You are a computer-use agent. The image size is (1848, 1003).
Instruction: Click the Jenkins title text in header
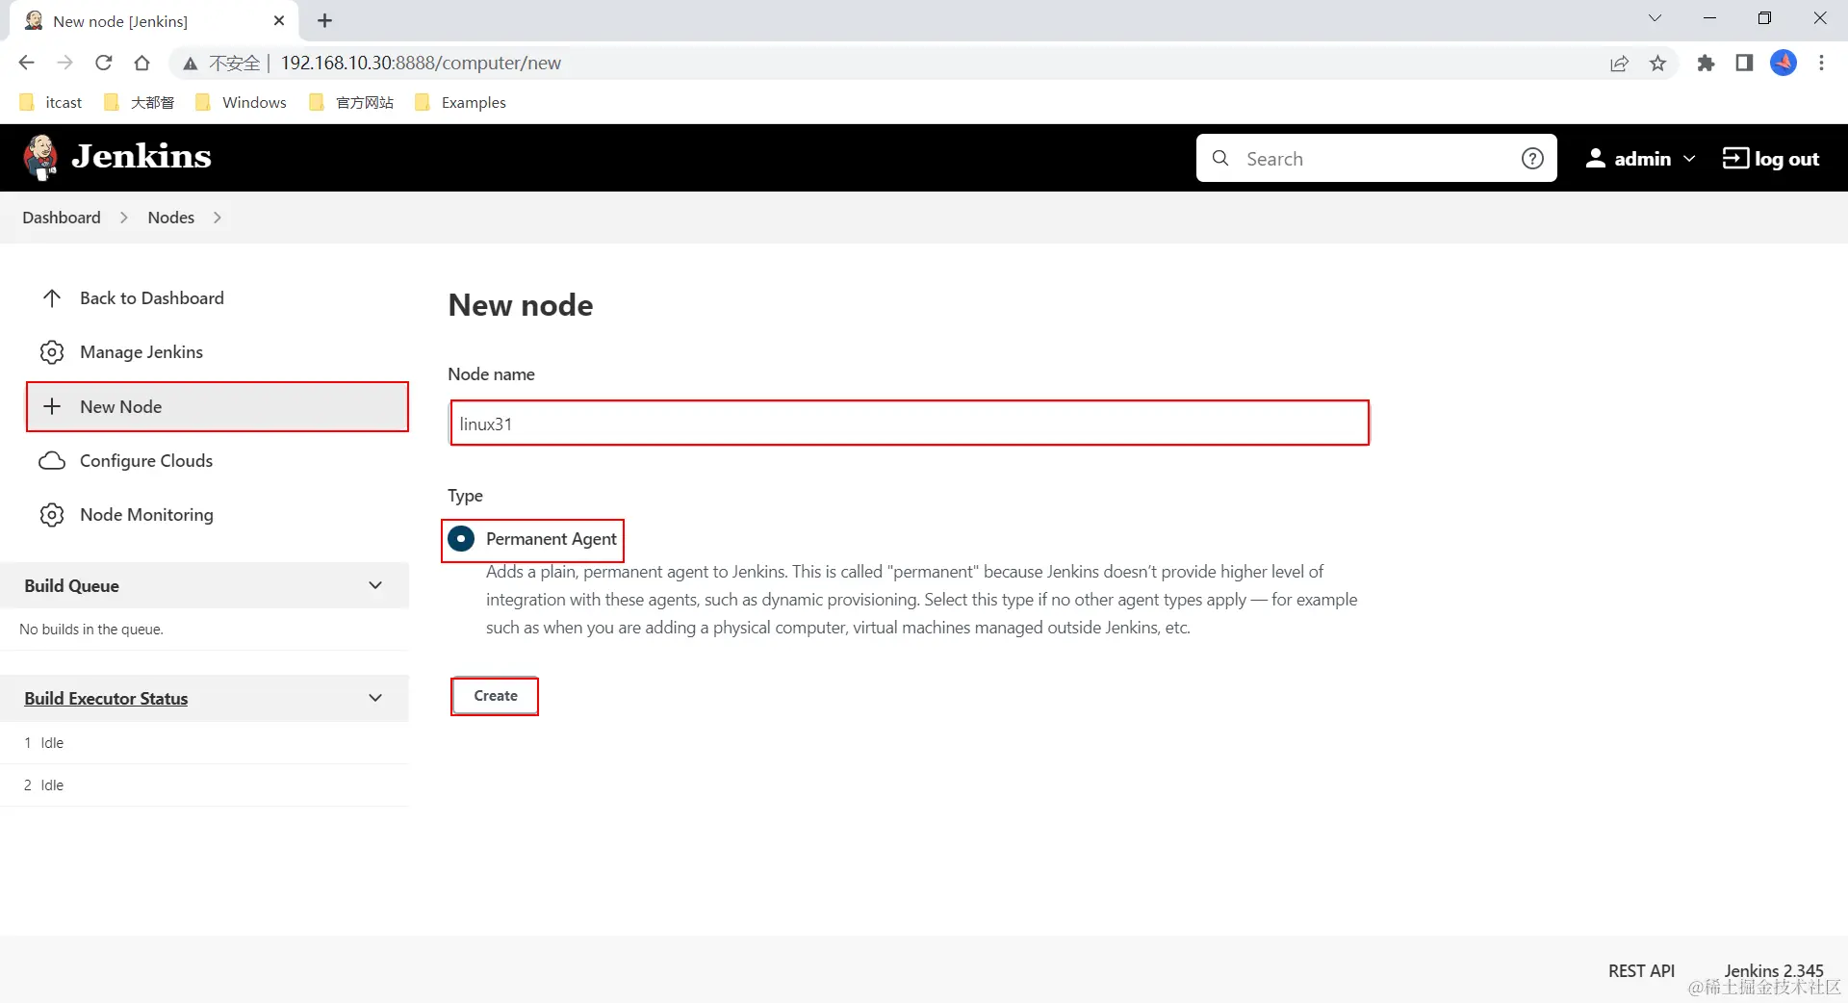point(141,156)
